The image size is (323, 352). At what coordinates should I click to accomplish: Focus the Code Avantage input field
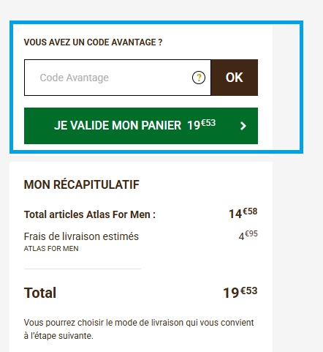coord(118,78)
